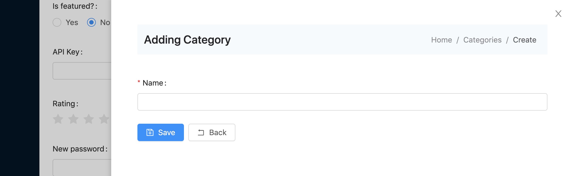This screenshot has height=176, width=571.
Task: Click the floppy disk icon on Save
Action: (x=150, y=132)
